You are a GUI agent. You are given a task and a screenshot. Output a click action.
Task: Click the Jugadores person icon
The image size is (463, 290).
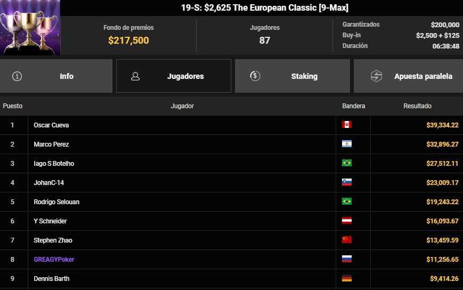[x=135, y=76]
